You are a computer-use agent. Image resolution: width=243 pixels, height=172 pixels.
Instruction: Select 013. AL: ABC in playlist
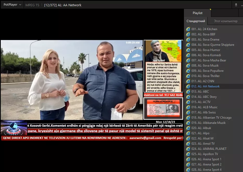point(214,92)
